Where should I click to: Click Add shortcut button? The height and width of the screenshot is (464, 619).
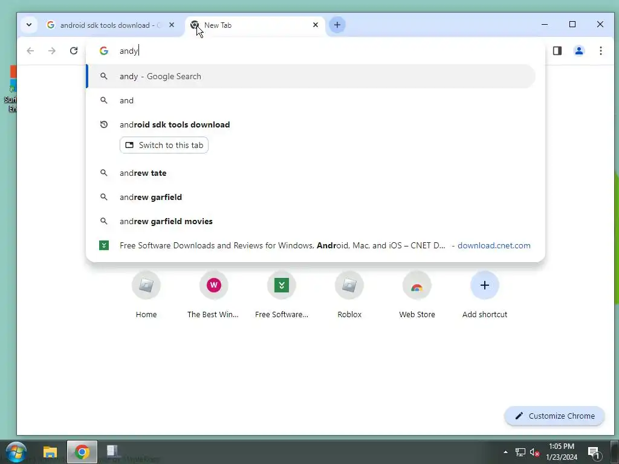click(485, 295)
